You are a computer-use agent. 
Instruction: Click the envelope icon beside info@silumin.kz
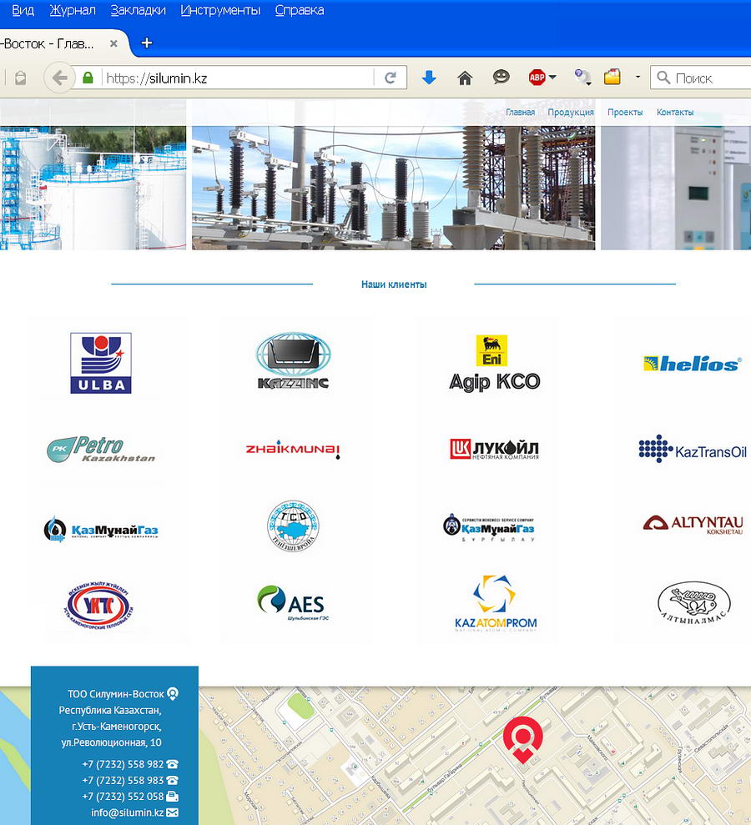[172, 812]
